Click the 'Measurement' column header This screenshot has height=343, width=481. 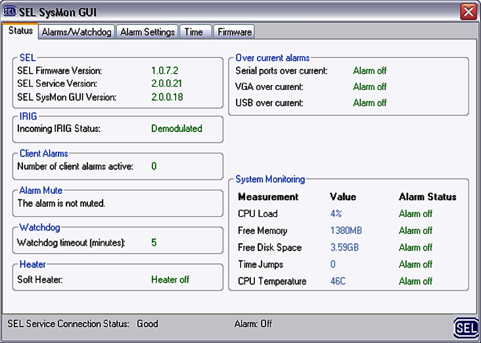click(268, 196)
